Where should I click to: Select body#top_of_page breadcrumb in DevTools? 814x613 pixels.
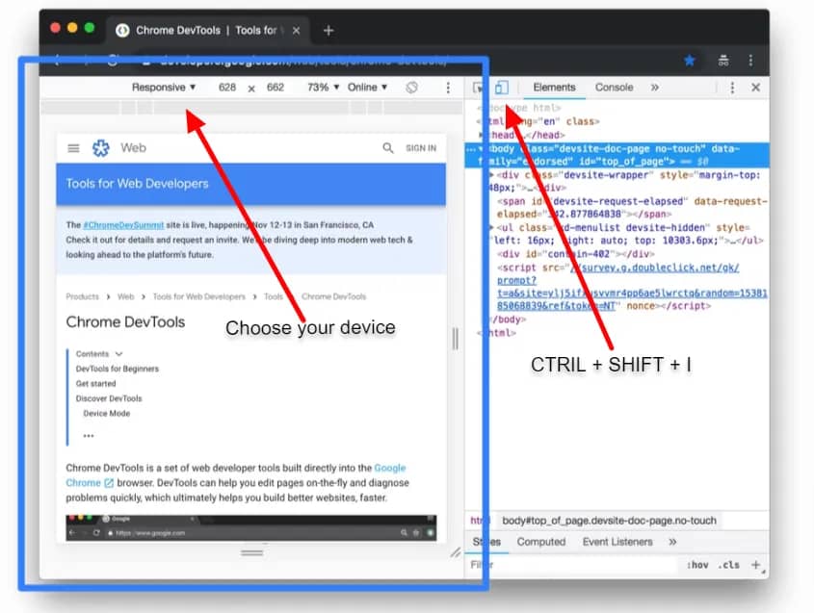click(609, 521)
